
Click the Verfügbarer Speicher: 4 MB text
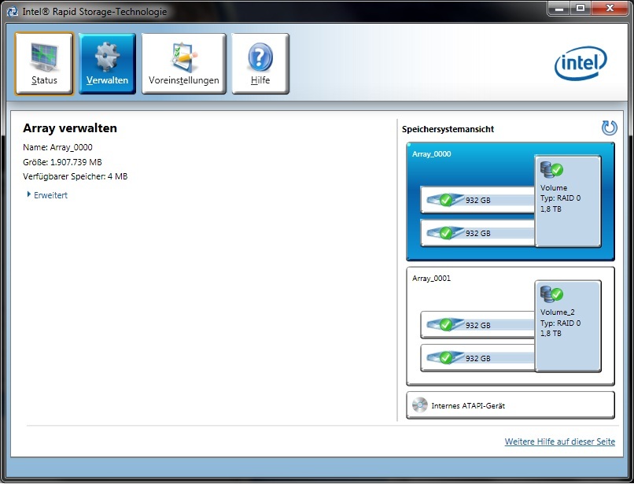coord(76,176)
